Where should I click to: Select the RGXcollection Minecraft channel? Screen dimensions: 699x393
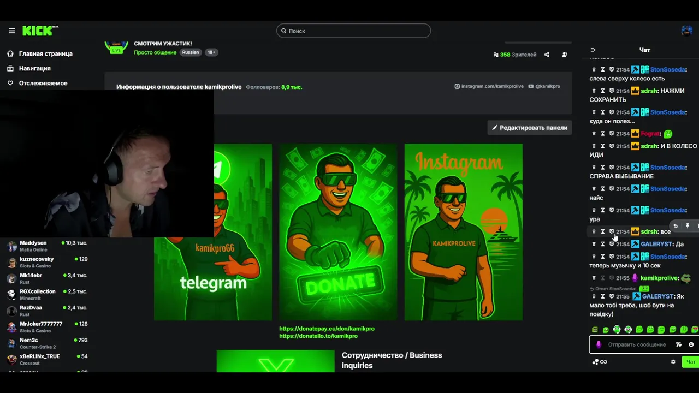(46, 295)
